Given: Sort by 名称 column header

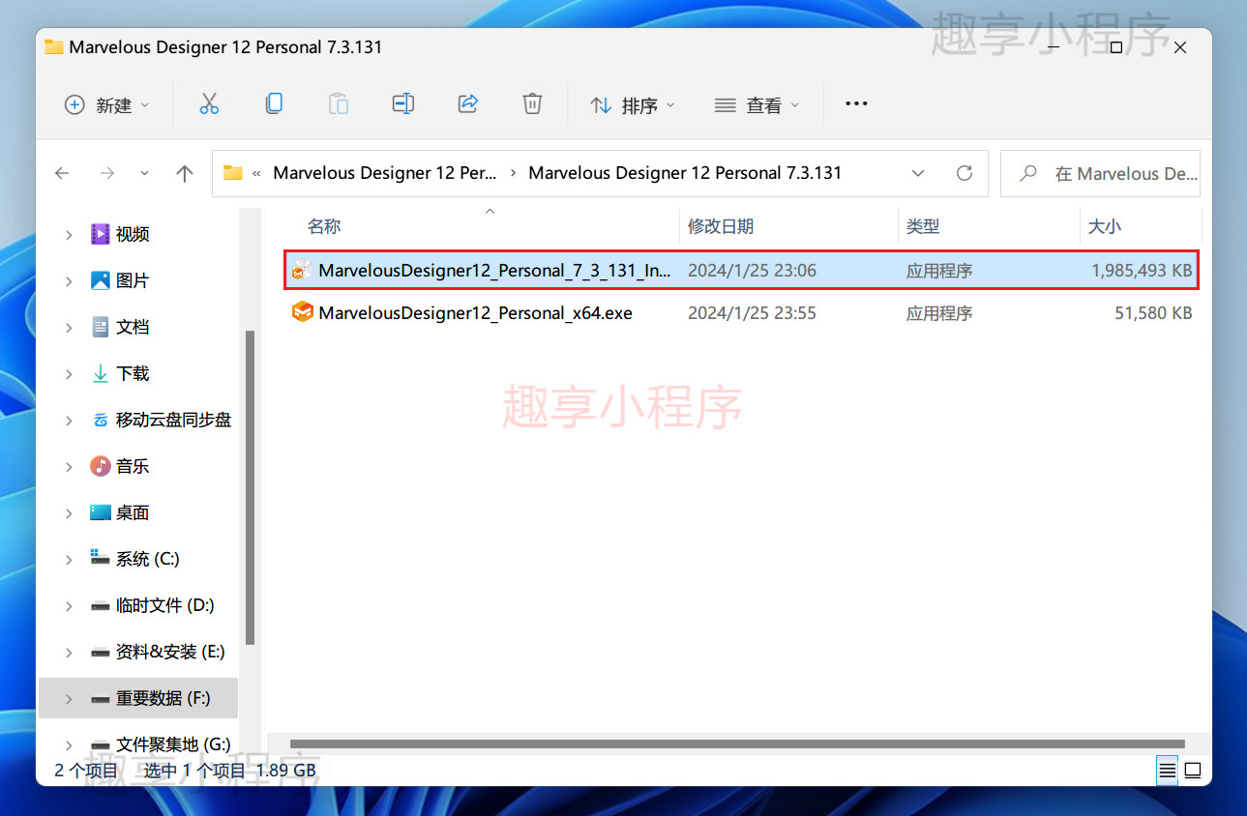Looking at the screenshot, I should click(324, 226).
